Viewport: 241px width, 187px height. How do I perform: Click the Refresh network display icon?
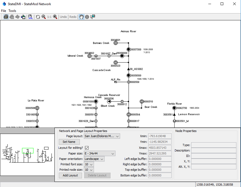click(x=38, y=17)
